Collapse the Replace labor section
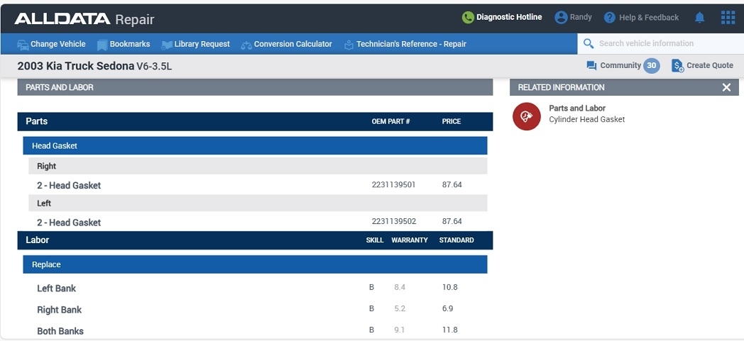 coord(255,264)
